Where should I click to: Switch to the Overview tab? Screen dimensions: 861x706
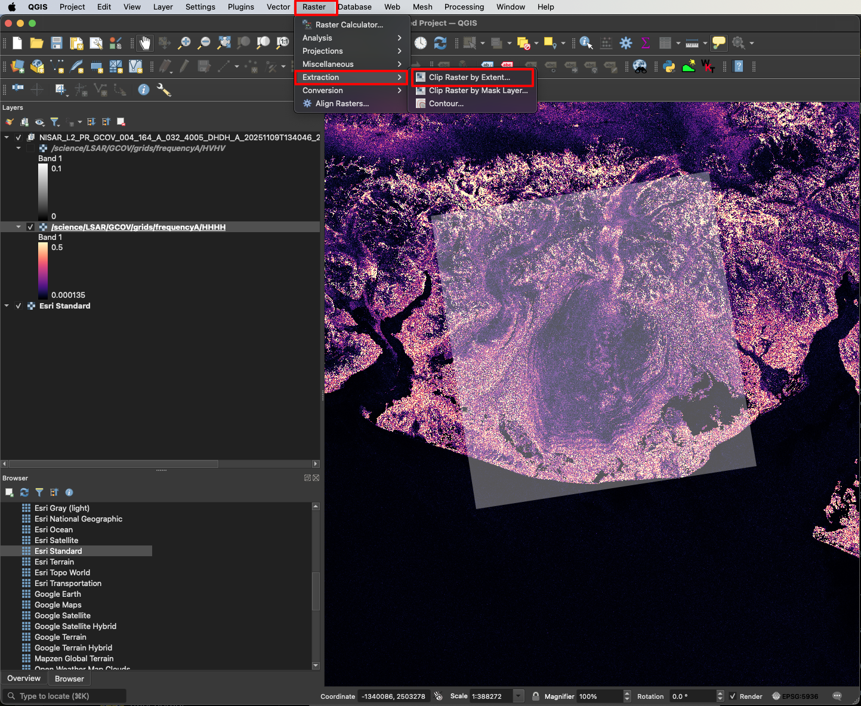coord(23,678)
